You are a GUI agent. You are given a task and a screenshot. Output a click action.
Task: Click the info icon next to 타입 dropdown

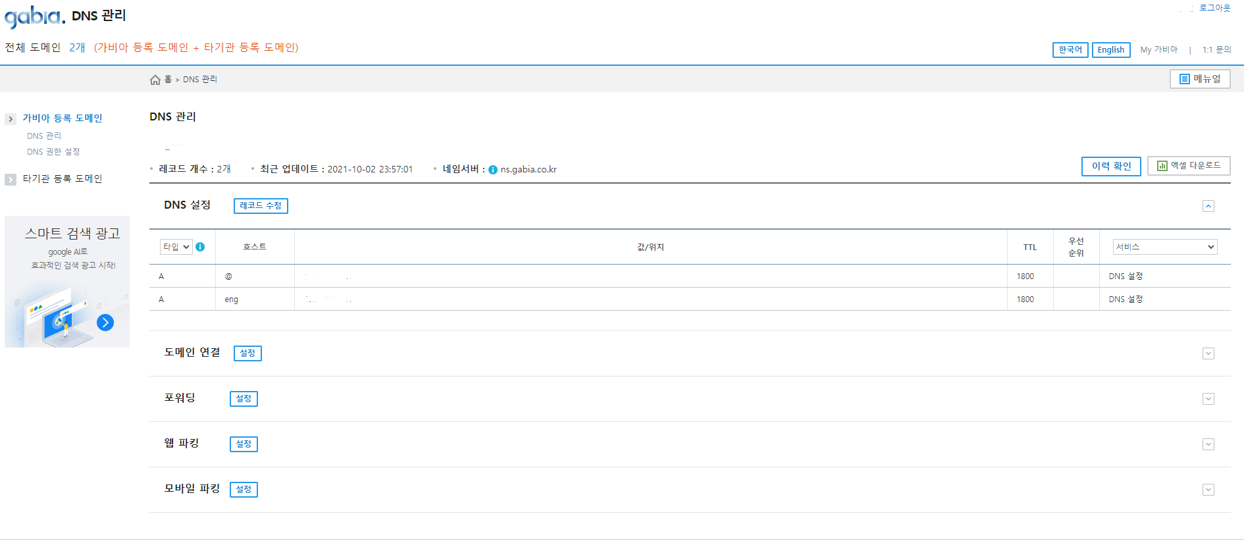pos(200,247)
